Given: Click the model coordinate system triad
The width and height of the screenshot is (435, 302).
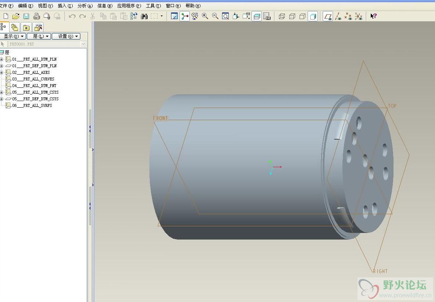Looking at the screenshot, I should [274, 168].
